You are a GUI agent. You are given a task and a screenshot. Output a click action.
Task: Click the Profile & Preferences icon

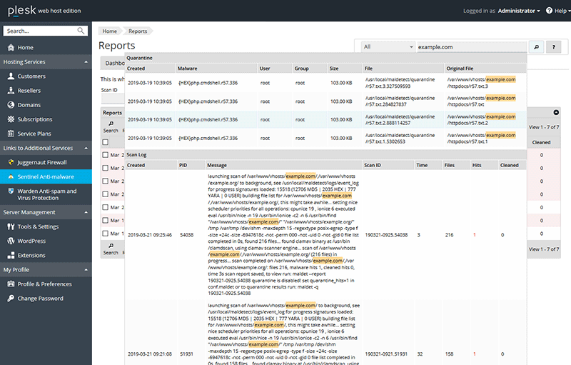point(11,284)
